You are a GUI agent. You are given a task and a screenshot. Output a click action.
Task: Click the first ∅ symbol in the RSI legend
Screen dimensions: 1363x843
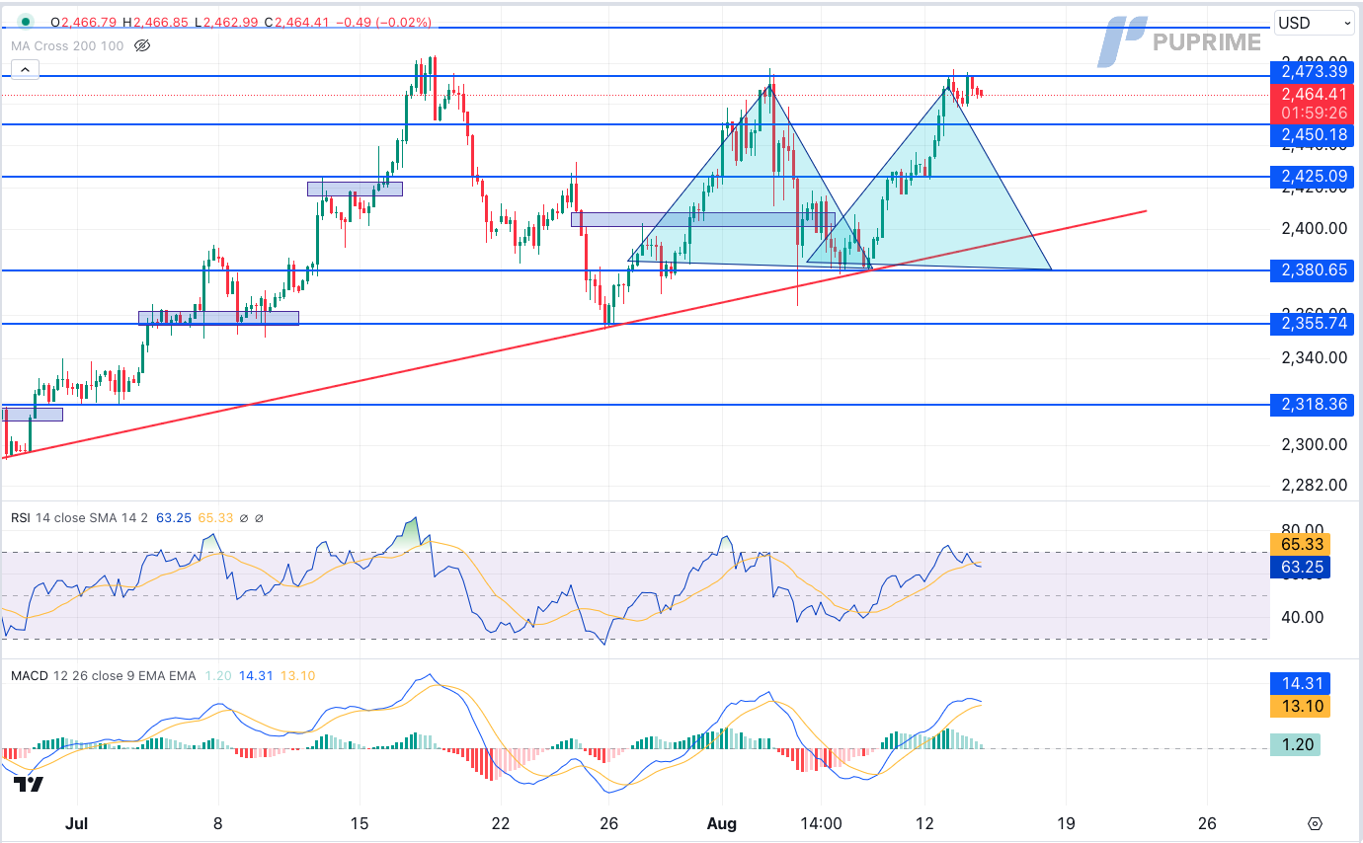[244, 517]
